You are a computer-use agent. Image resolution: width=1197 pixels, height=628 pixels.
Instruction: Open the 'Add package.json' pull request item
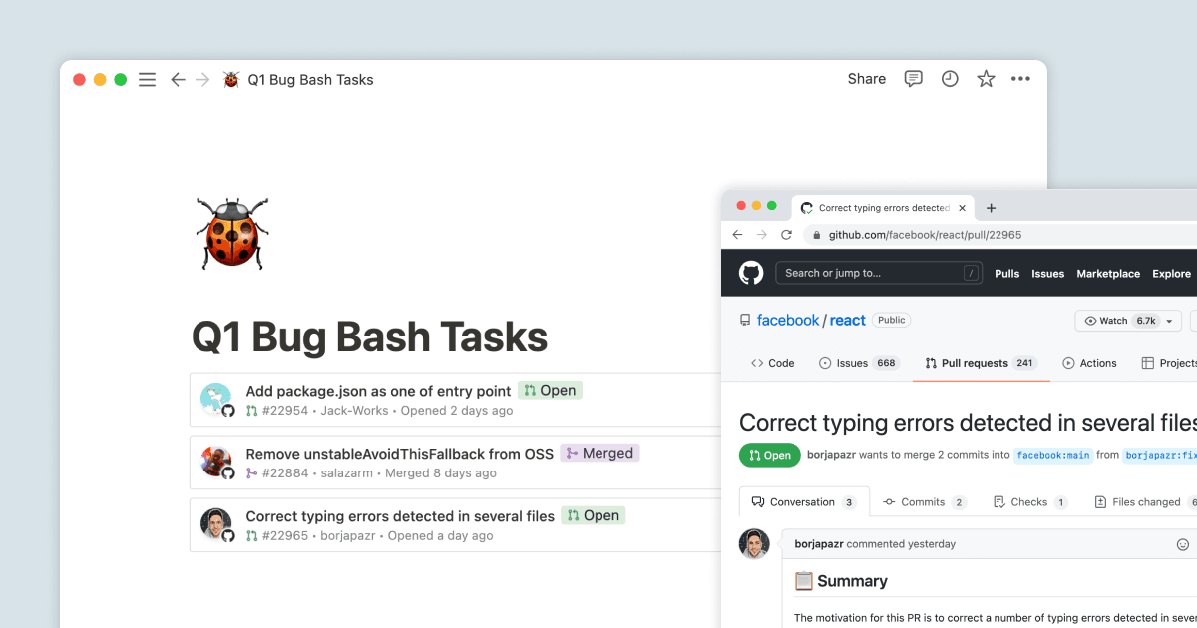coord(378,391)
